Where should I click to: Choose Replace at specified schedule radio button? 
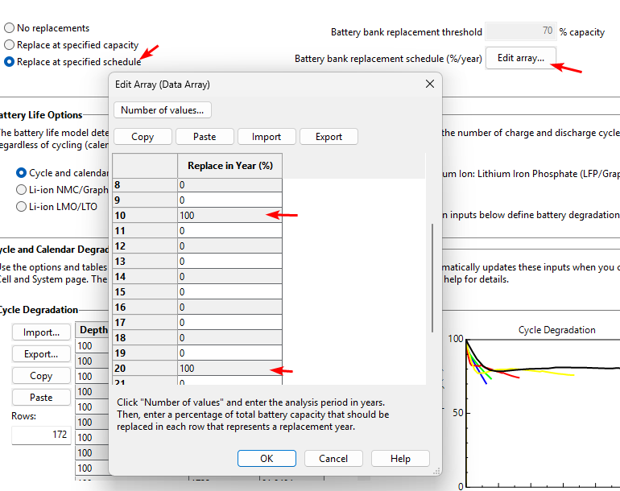10,62
